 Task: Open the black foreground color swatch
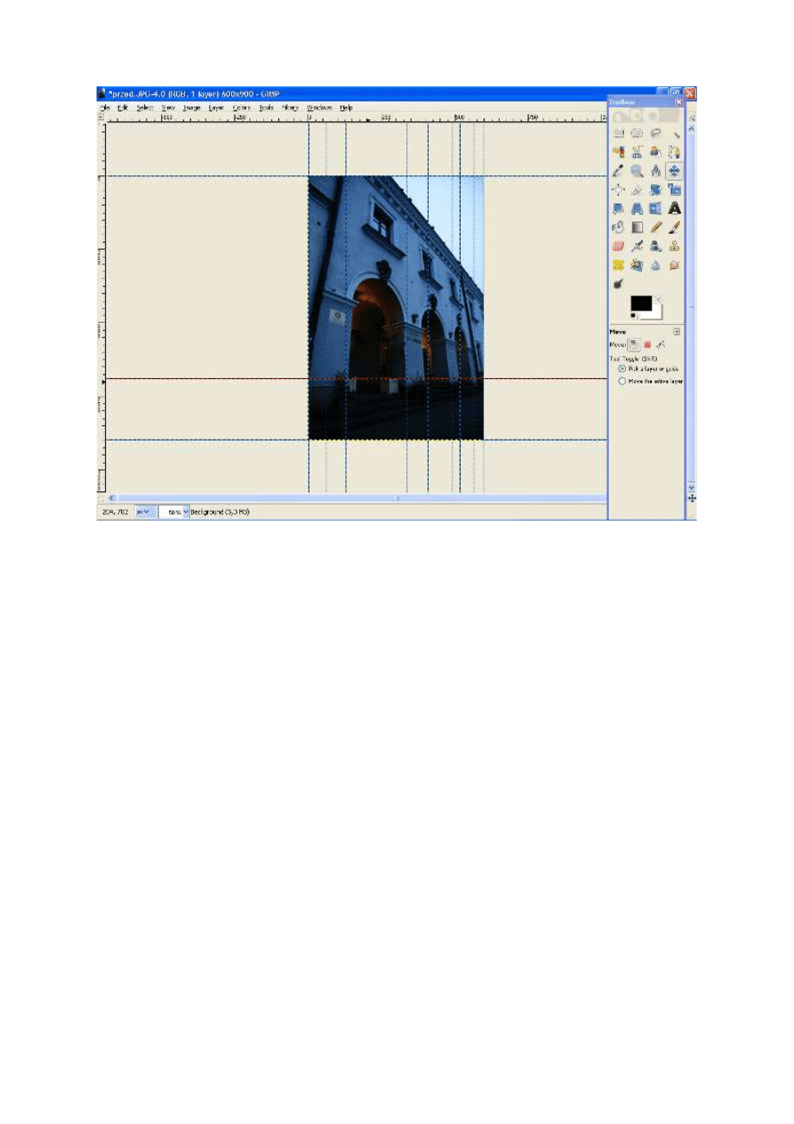(641, 305)
